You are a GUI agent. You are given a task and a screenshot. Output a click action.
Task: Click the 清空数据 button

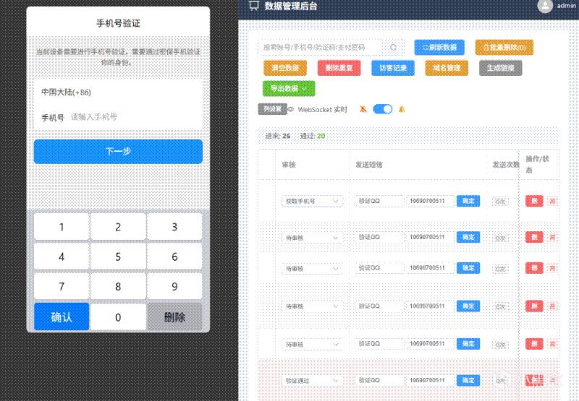click(x=285, y=68)
